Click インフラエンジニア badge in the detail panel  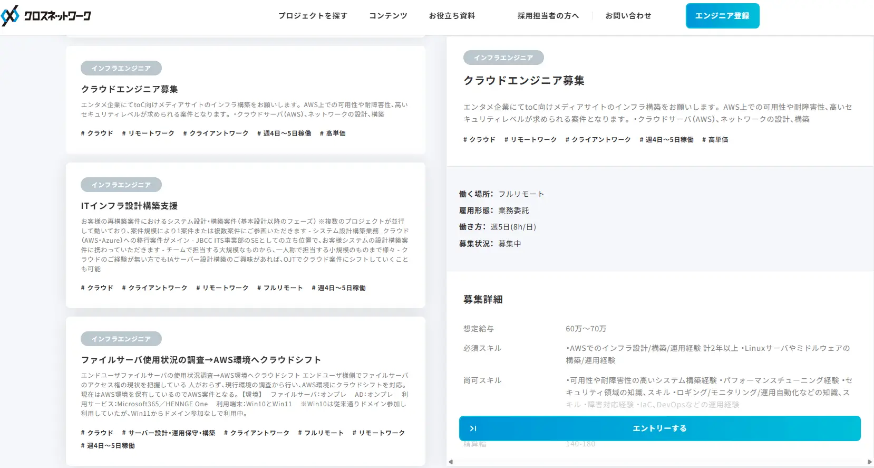coord(503,58)
